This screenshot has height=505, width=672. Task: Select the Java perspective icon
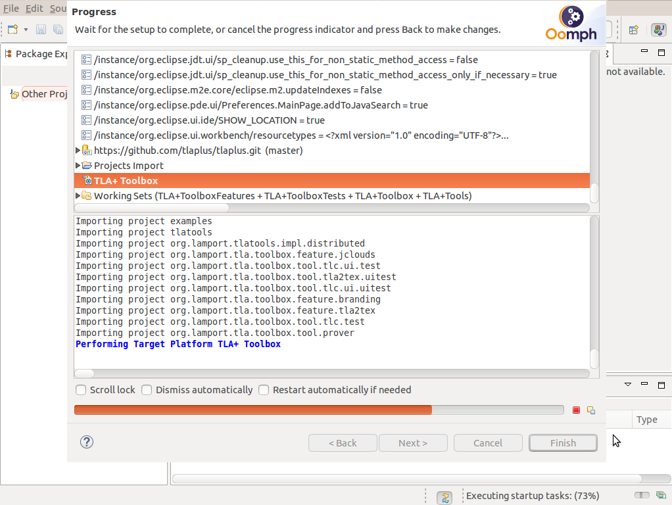[x=659, y=30]
